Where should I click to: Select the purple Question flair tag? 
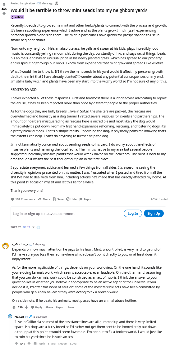point(17,17)
